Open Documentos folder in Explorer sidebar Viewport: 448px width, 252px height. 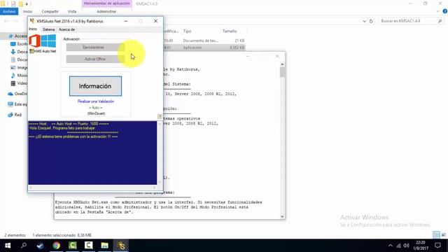[x=19, y=59]
